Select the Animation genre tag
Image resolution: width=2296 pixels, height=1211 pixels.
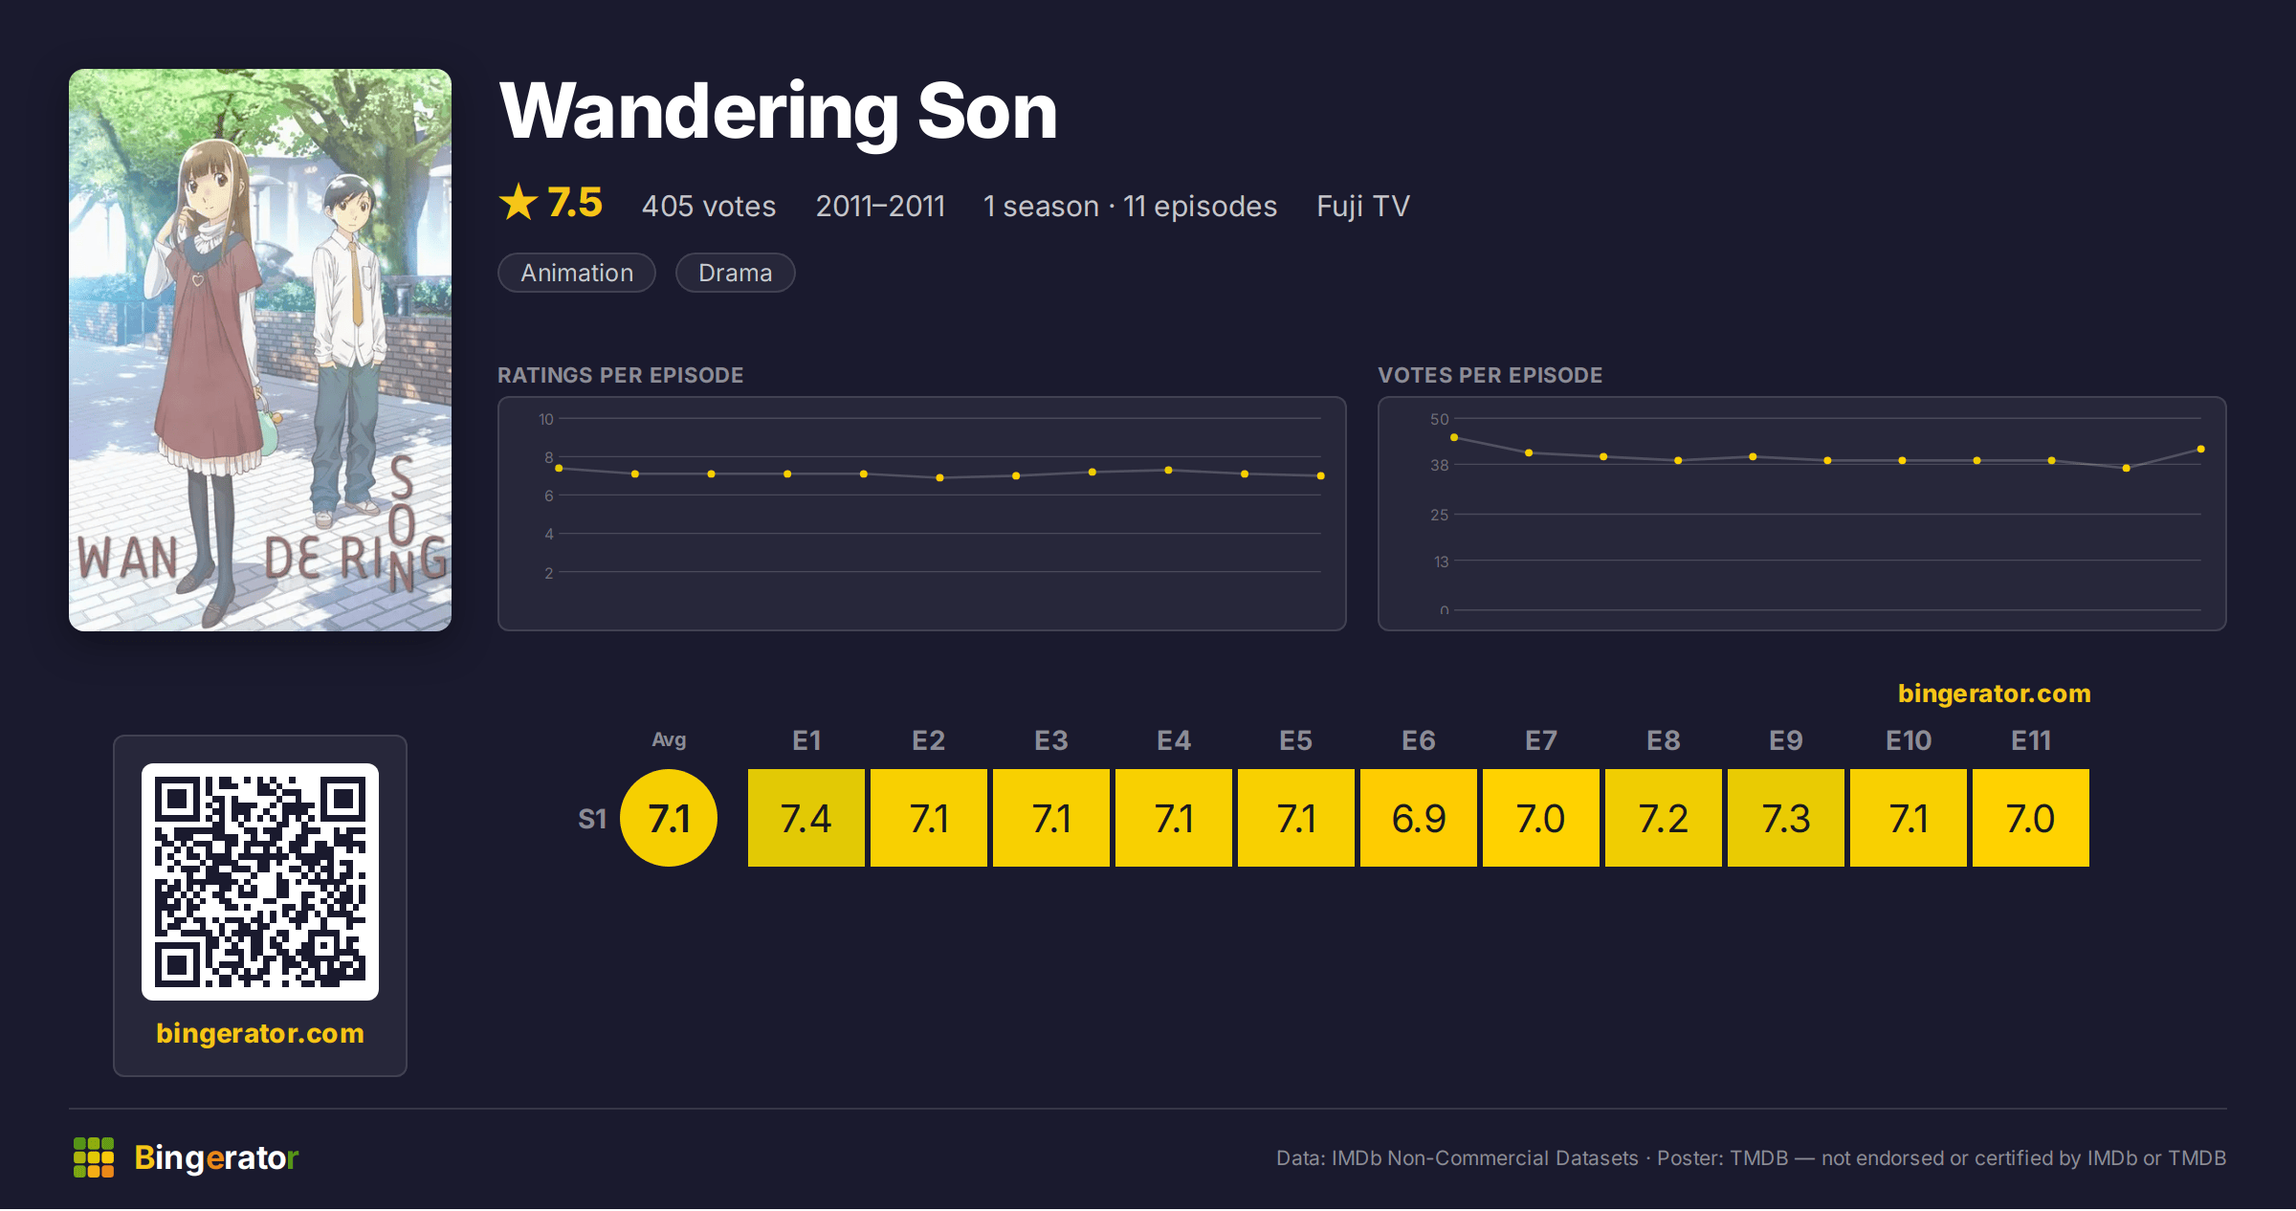(577, 273)
